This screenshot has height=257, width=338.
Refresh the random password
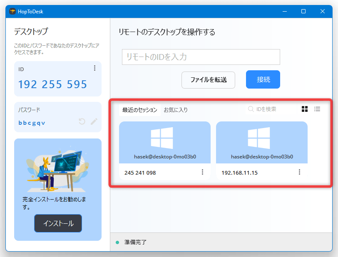[x=82, y=121]
